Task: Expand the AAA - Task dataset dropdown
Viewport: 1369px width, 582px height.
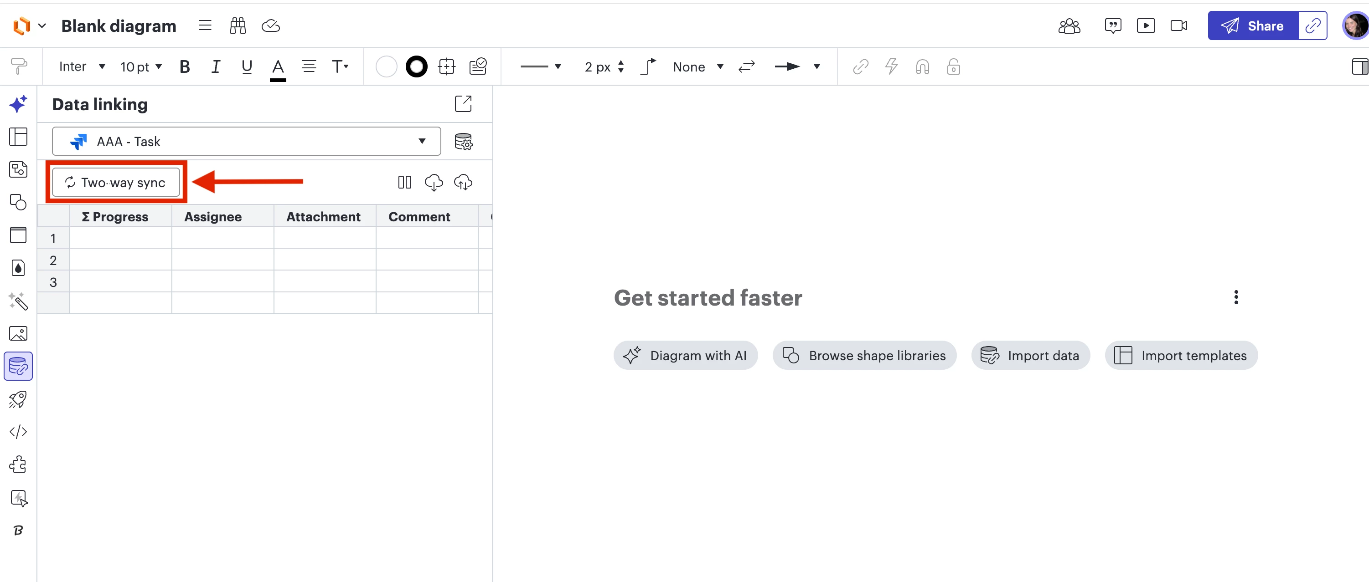Action: 246,141
